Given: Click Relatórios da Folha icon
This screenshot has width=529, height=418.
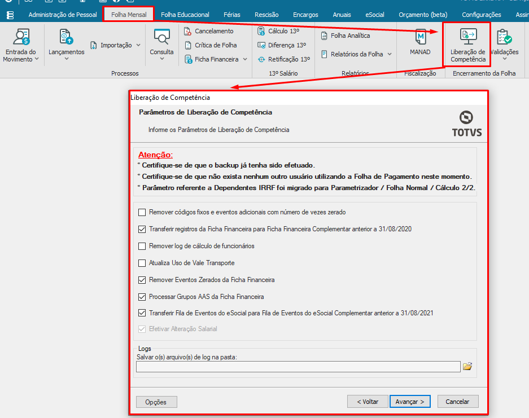Looking at the screenshot, I should pos(324,54).
